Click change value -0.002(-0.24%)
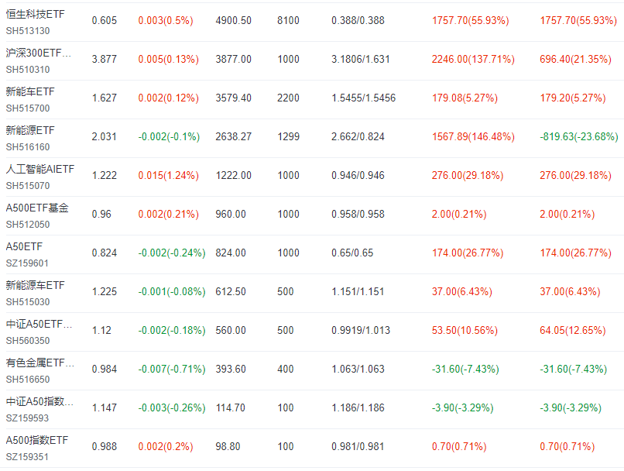Image resolution: width=624 pixels, height=471 pixels. tap(172, 253)
